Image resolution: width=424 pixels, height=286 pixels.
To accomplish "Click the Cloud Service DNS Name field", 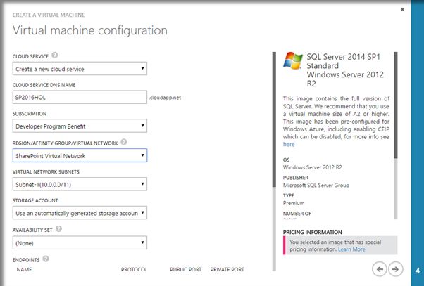I will tap(80, 98).
